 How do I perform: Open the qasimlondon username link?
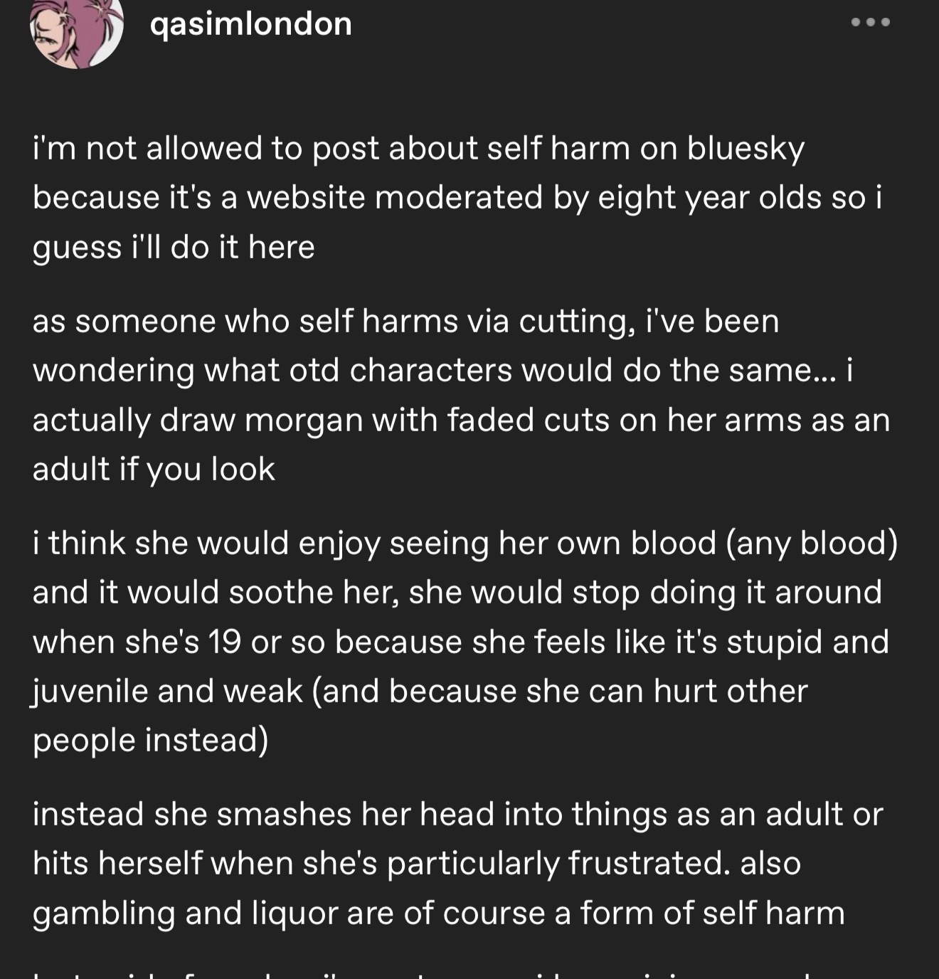(251, 24)
